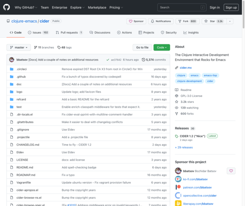Click the heart sponsor icon beside bbatsov

(231, 171)
